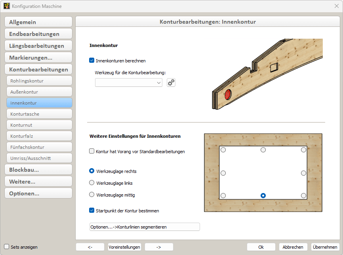Go to the Konturfalz page
This screenshot has height=255, width=343.
pyautogui.click(x=39, y=136)
